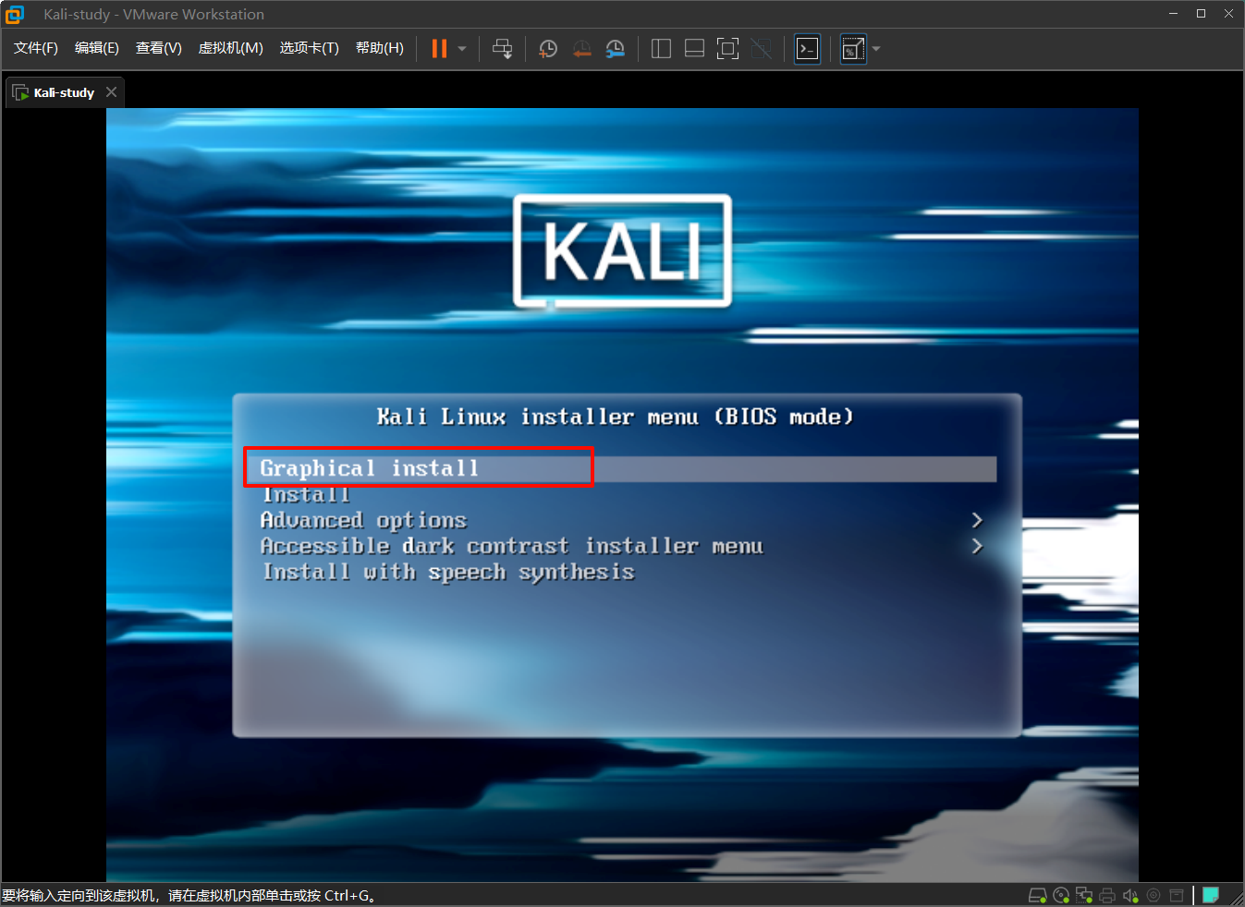Open the 虚拟机(M) menu
Viewport: 1245px width, 907px height.
(230, 48)
